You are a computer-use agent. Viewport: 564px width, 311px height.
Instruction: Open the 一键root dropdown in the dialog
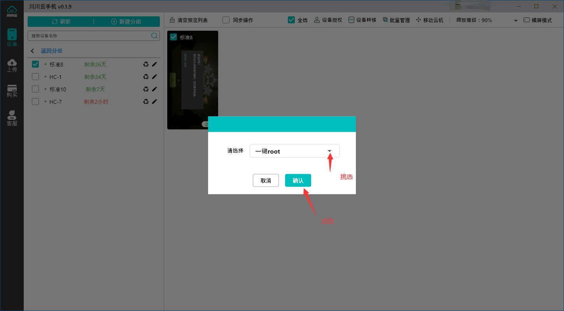tap(329, 151)
